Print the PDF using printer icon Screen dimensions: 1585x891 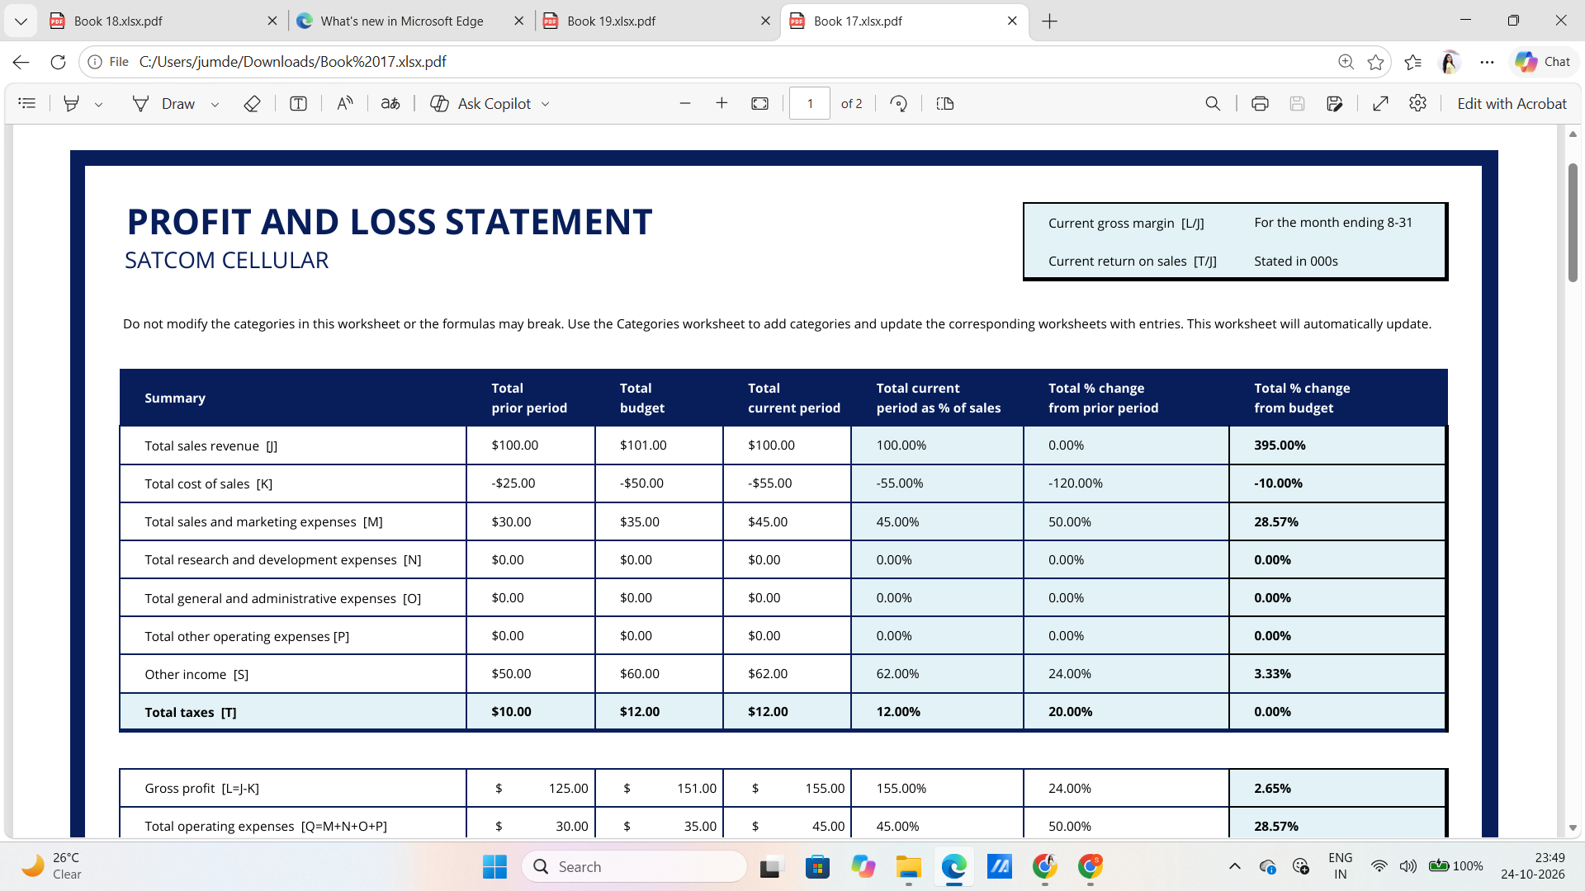(1259, 103)
